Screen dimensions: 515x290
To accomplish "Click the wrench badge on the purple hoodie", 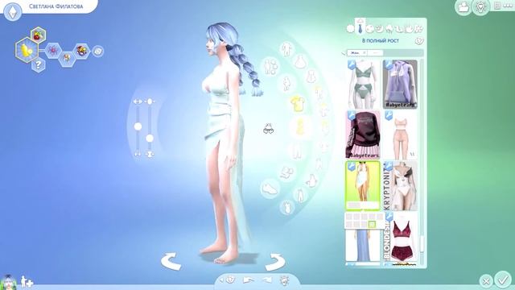I will 388,64.
